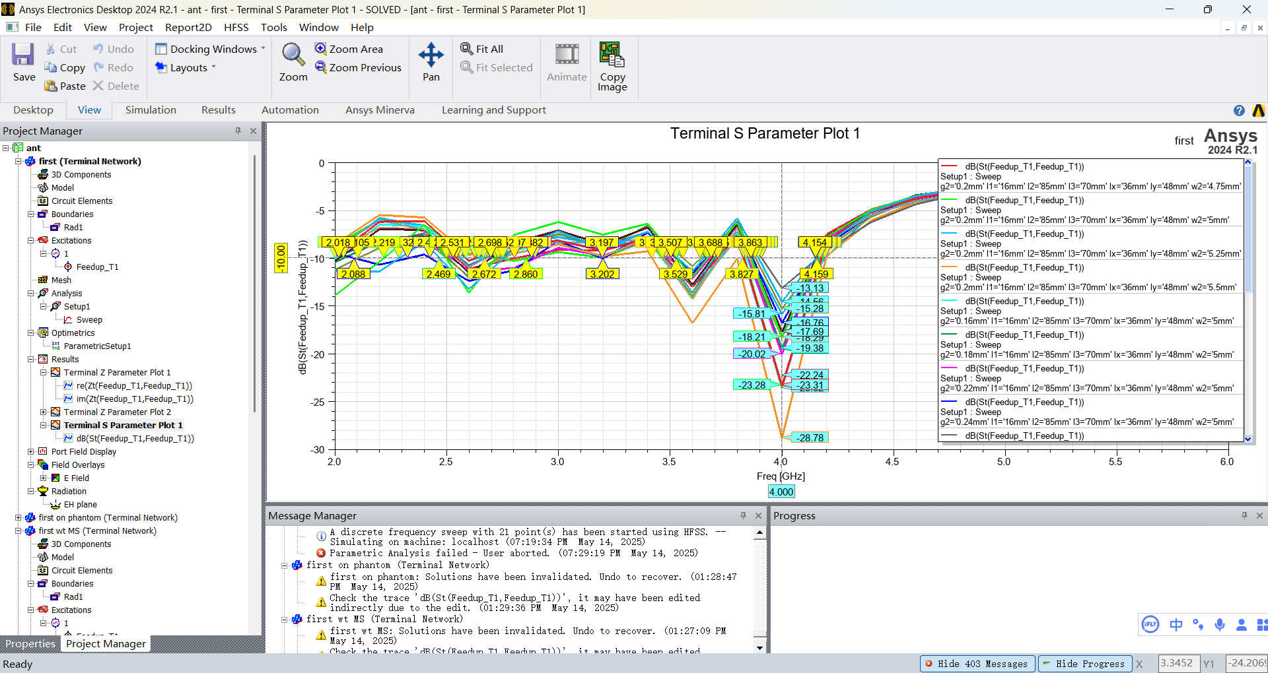Click orange trace swatch for w2=5.5mm legend

949,268
